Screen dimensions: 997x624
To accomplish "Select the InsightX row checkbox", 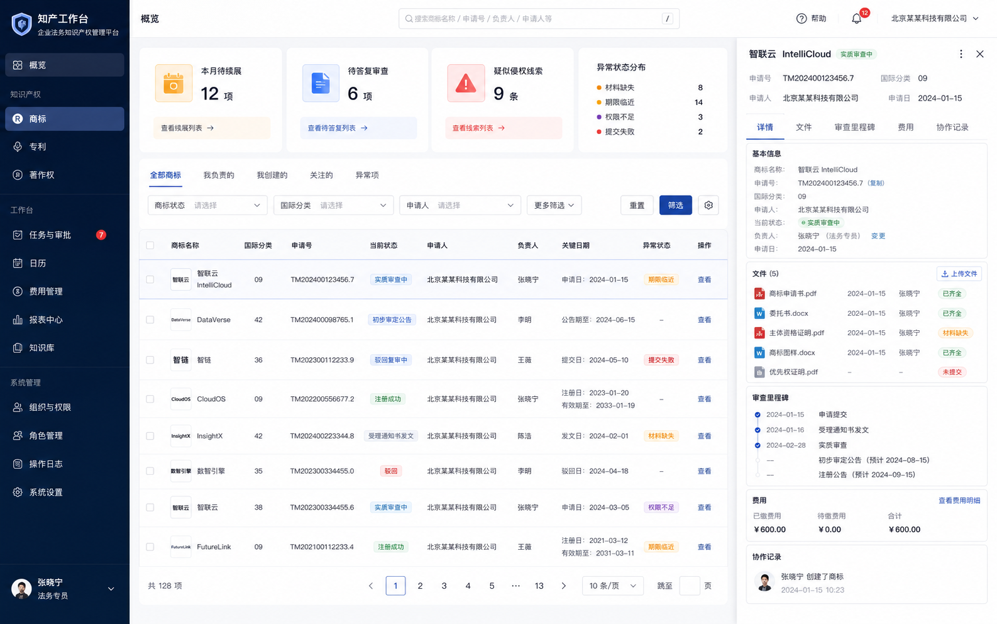I will 150,436.
